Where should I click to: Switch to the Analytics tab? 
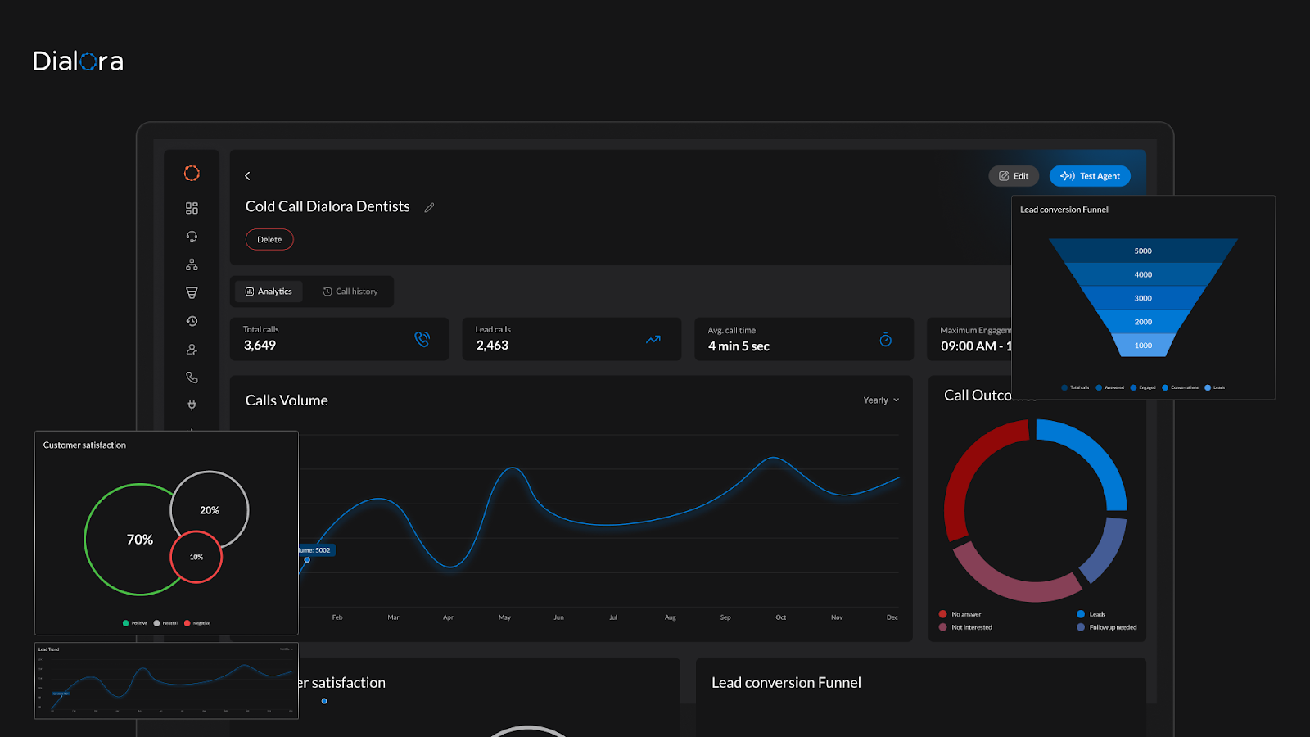click(269, 291)
